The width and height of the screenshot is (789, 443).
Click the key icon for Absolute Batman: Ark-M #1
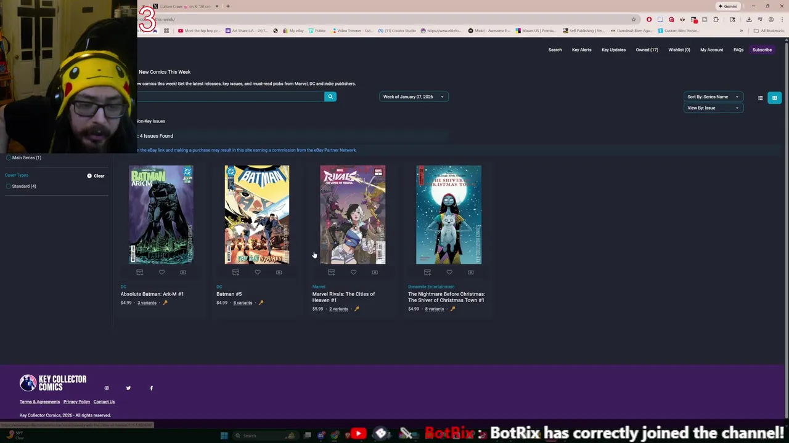tap(165, 303)
